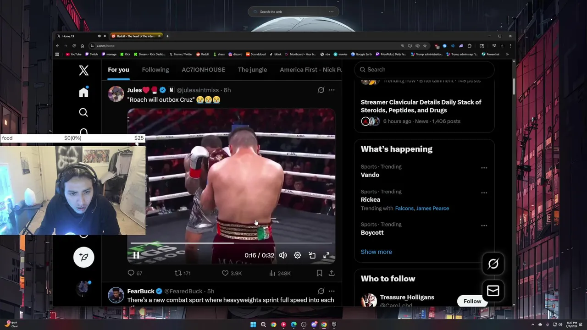Open the more options on Jules's post

[x=332, y=90]
